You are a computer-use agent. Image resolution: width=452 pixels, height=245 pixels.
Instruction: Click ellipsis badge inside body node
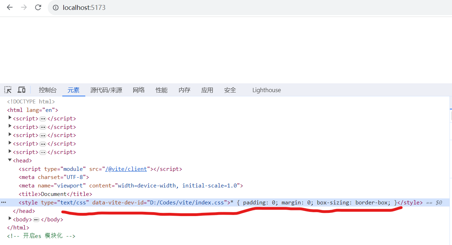pyautogui.click(x=36, y=220)
